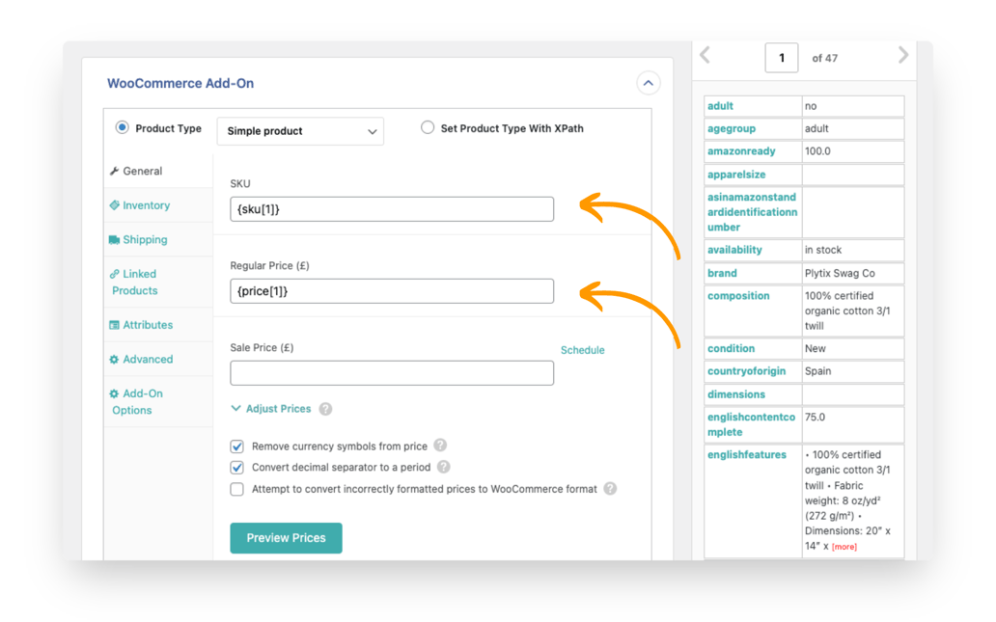Collapse the WooCommerce Add-On panel
The image size is (996, 622).
pyautogui.click(x=648, y=83)
